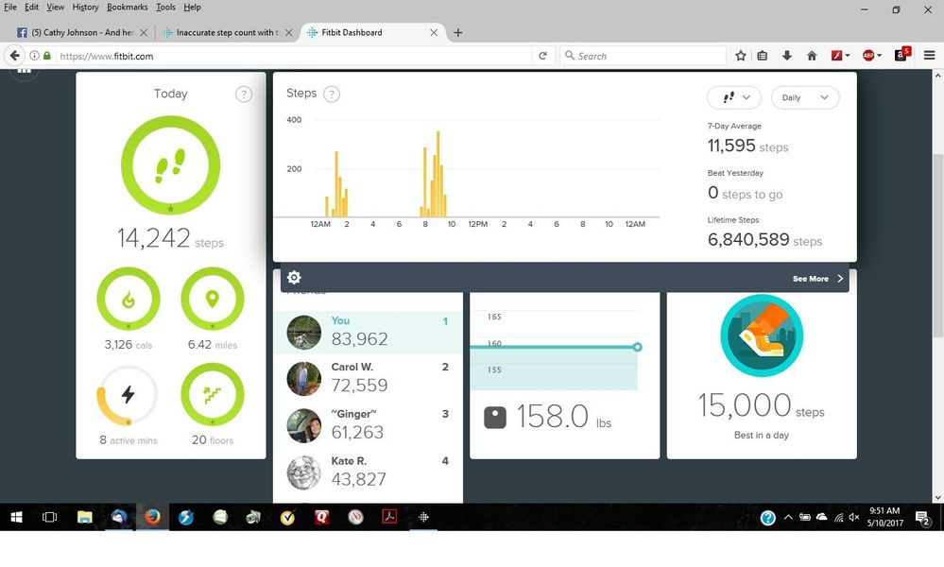Click Kate R.'s sketch avatar
This screenshot has height=567, width=944.
pyautogui.click(x=303, y=472)
